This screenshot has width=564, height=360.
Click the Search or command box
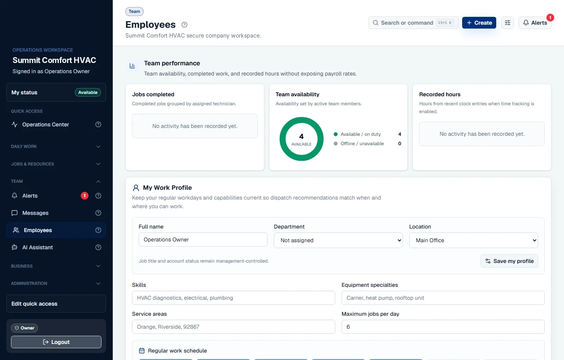pyautogui.click(x=413, y=23)
